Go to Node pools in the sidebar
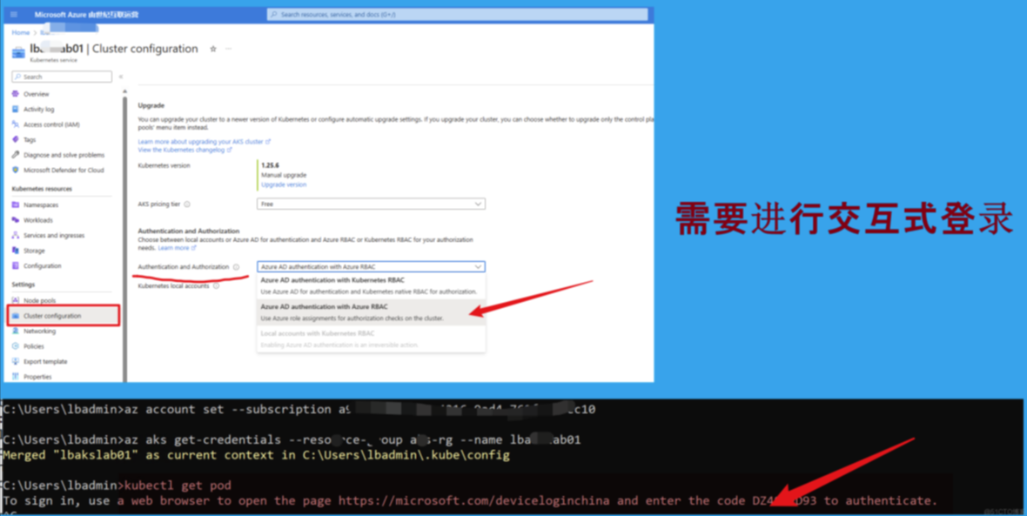Screen dimensions: 1027x516 pyautogui.click(x=39, y=300)
